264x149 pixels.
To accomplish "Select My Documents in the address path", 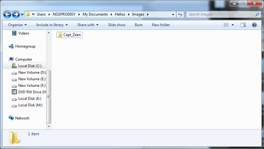I will click(95, 14).
